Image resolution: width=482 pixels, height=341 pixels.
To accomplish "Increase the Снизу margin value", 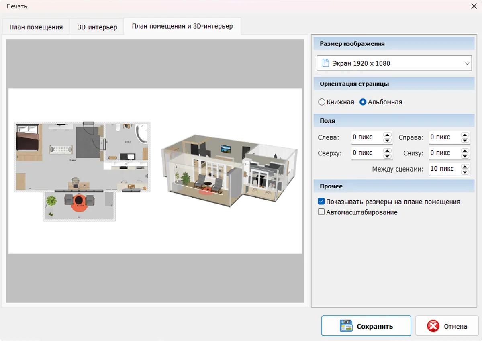I will 465,151.
